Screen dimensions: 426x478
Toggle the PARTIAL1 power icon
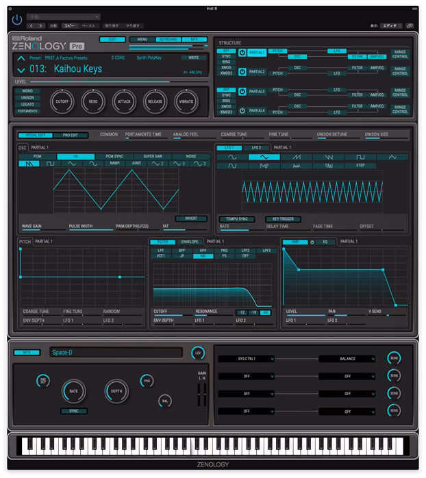point(242,53)
